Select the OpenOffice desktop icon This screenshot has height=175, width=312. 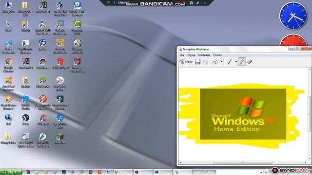(60, 121)
